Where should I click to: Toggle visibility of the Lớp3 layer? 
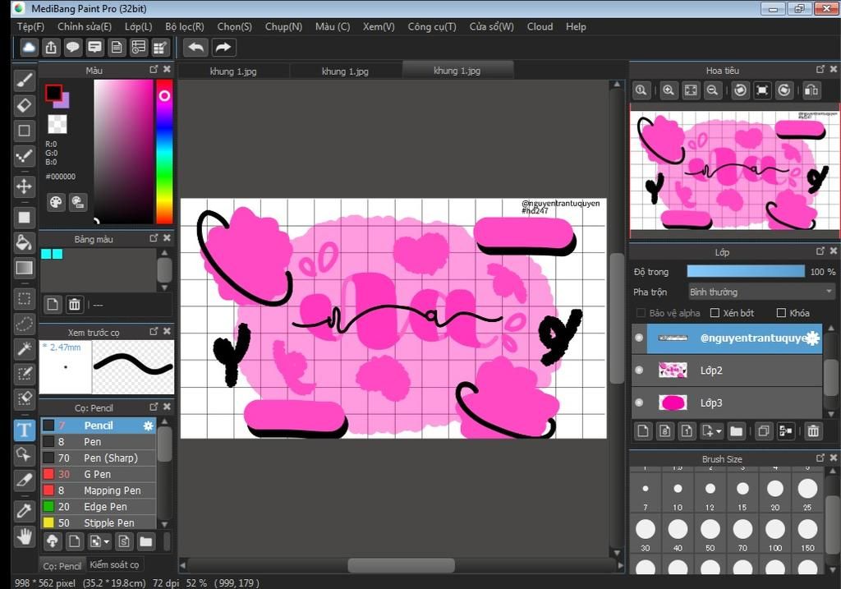click(639, 403)
